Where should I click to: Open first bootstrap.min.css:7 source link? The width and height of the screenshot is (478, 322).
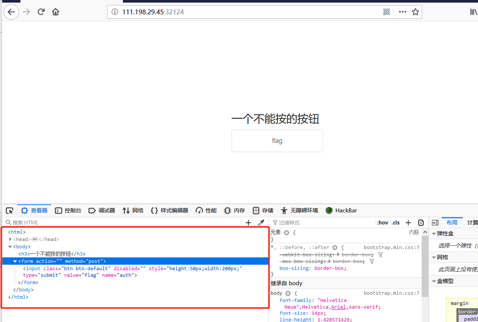[391, 248]
